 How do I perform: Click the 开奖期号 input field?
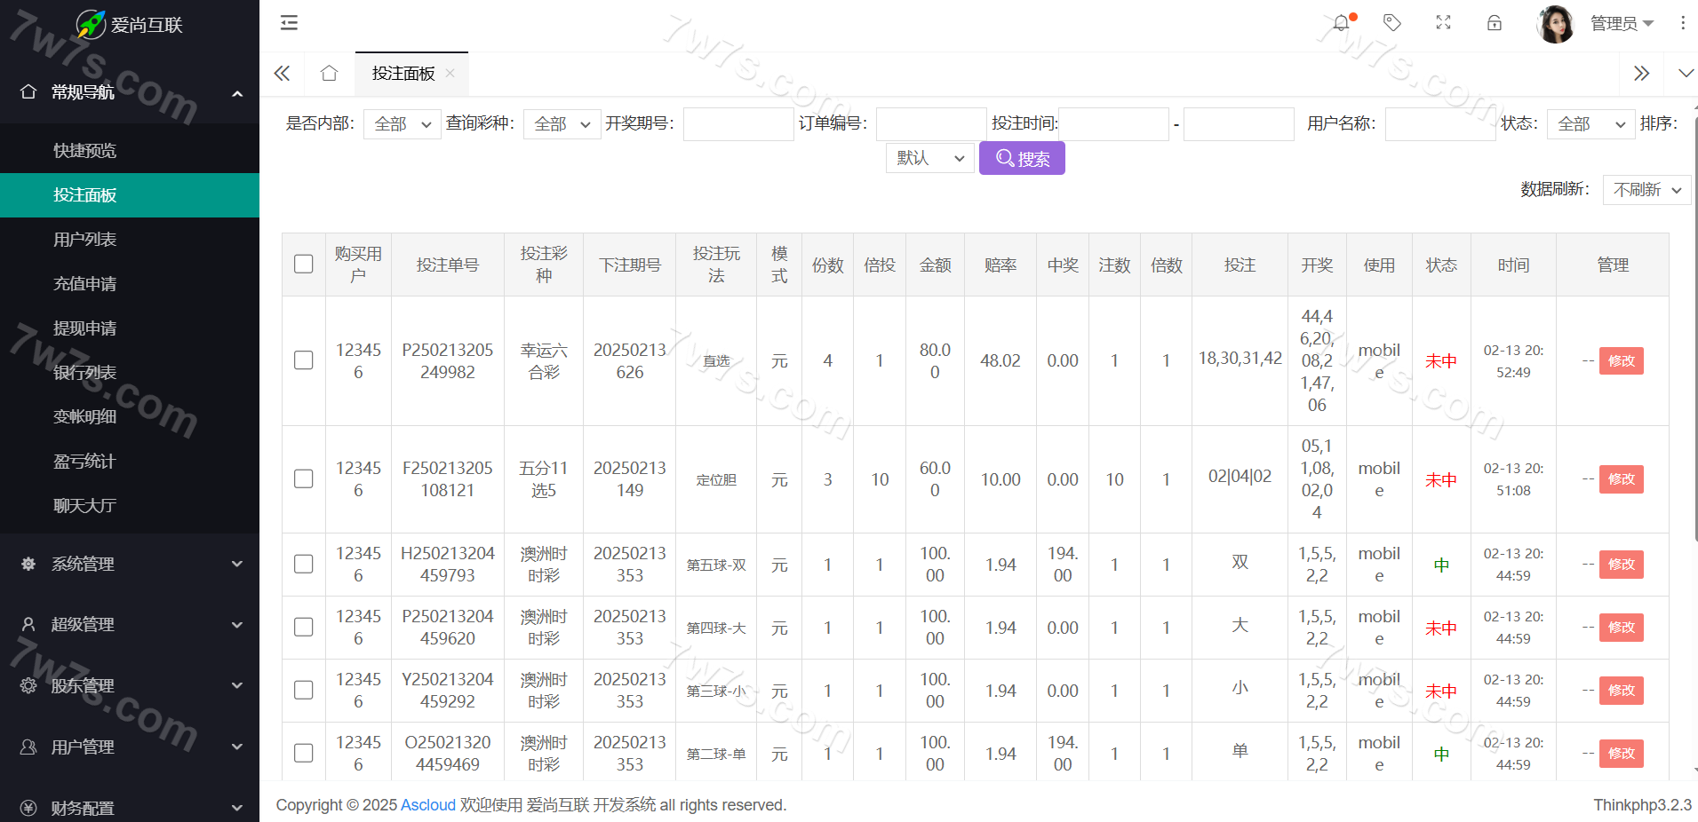pyautogui.click(x=737, y=124)
